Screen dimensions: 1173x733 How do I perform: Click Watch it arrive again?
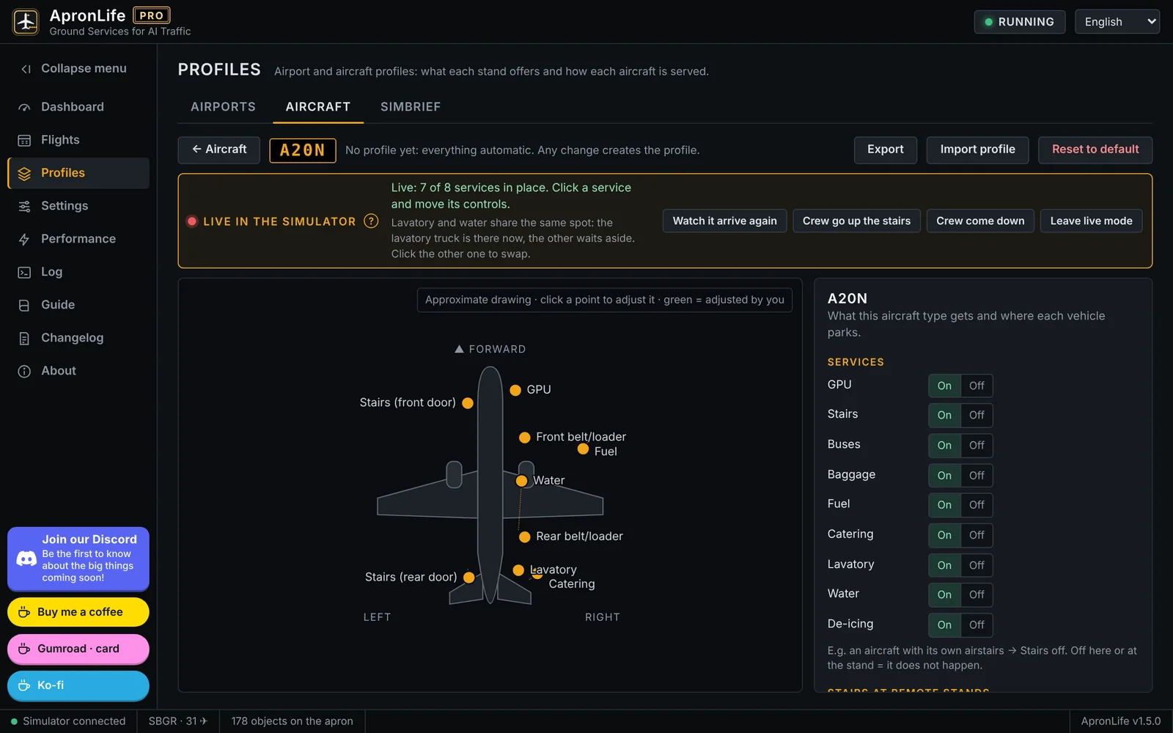coord(724,221)
